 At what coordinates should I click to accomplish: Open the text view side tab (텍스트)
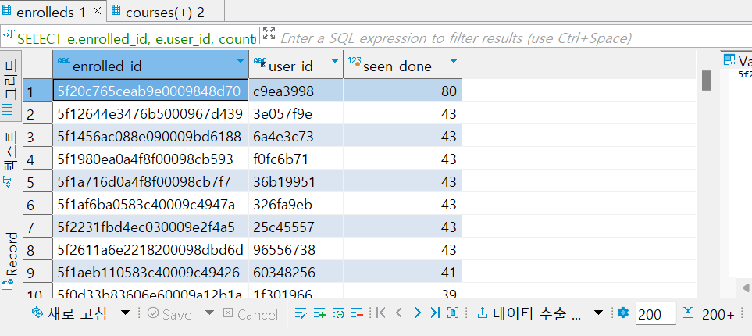click(x=11, y=160)
